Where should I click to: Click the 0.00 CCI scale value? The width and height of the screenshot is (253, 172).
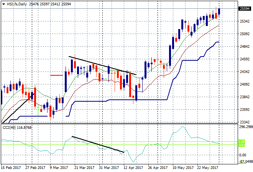point(243,155)
